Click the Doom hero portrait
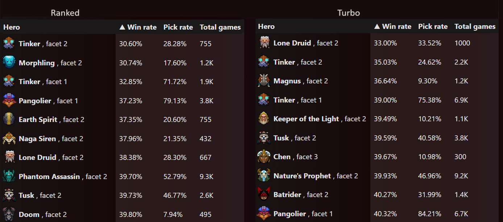Viewport: 503px width, 222px height. 8,214
